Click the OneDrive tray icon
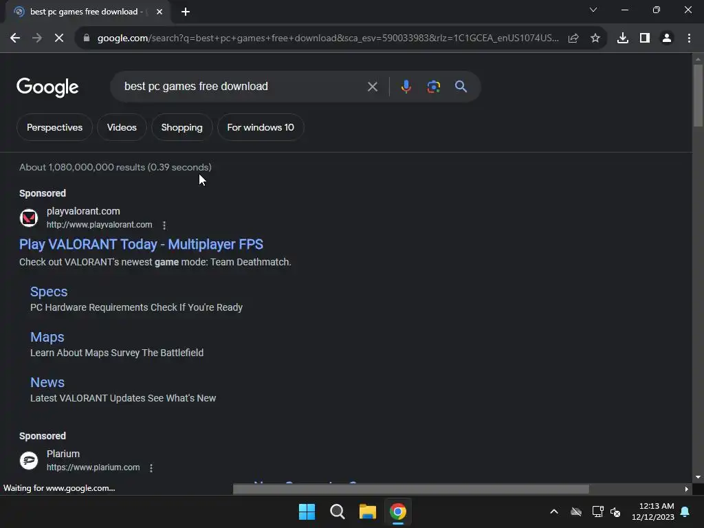 click(x=576, y=511)
